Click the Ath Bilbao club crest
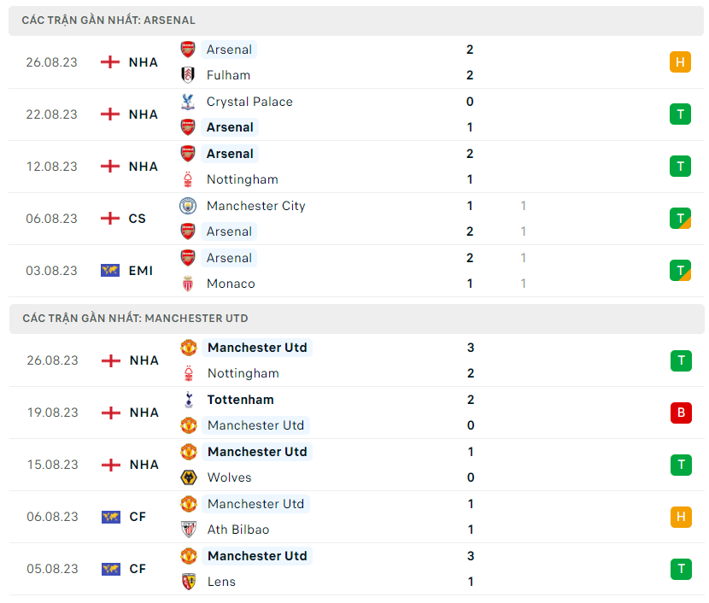709x603 pixels. click(189, 530)
